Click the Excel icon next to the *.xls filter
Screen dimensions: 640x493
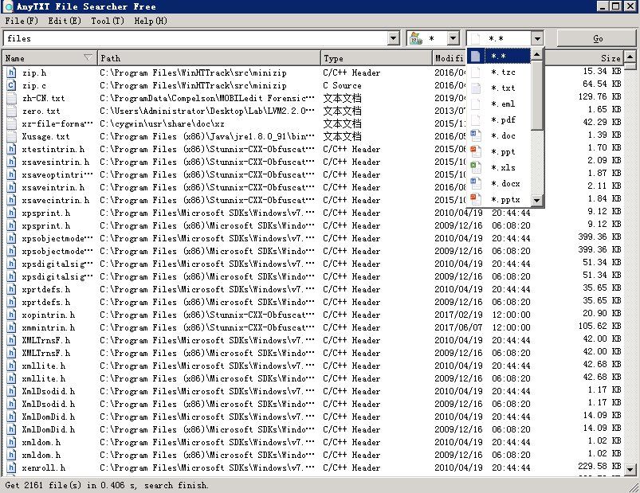point(476,167)
